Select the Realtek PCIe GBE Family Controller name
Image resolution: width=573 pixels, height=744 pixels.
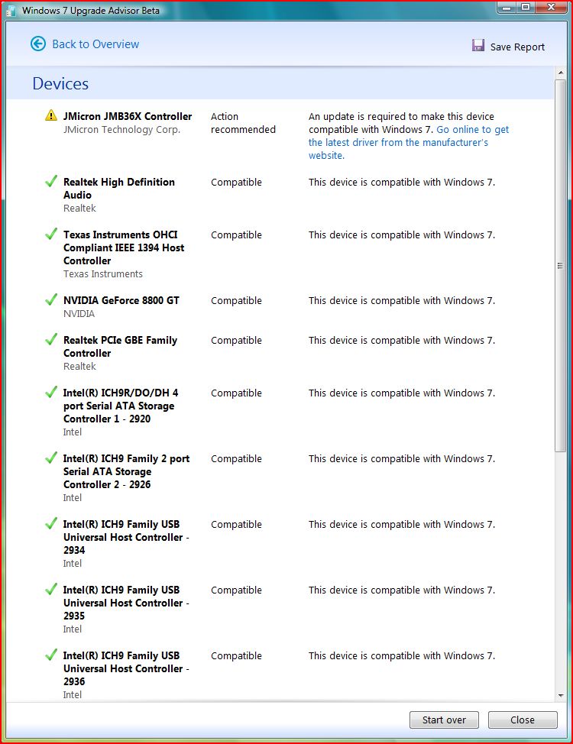click(121, 346)
